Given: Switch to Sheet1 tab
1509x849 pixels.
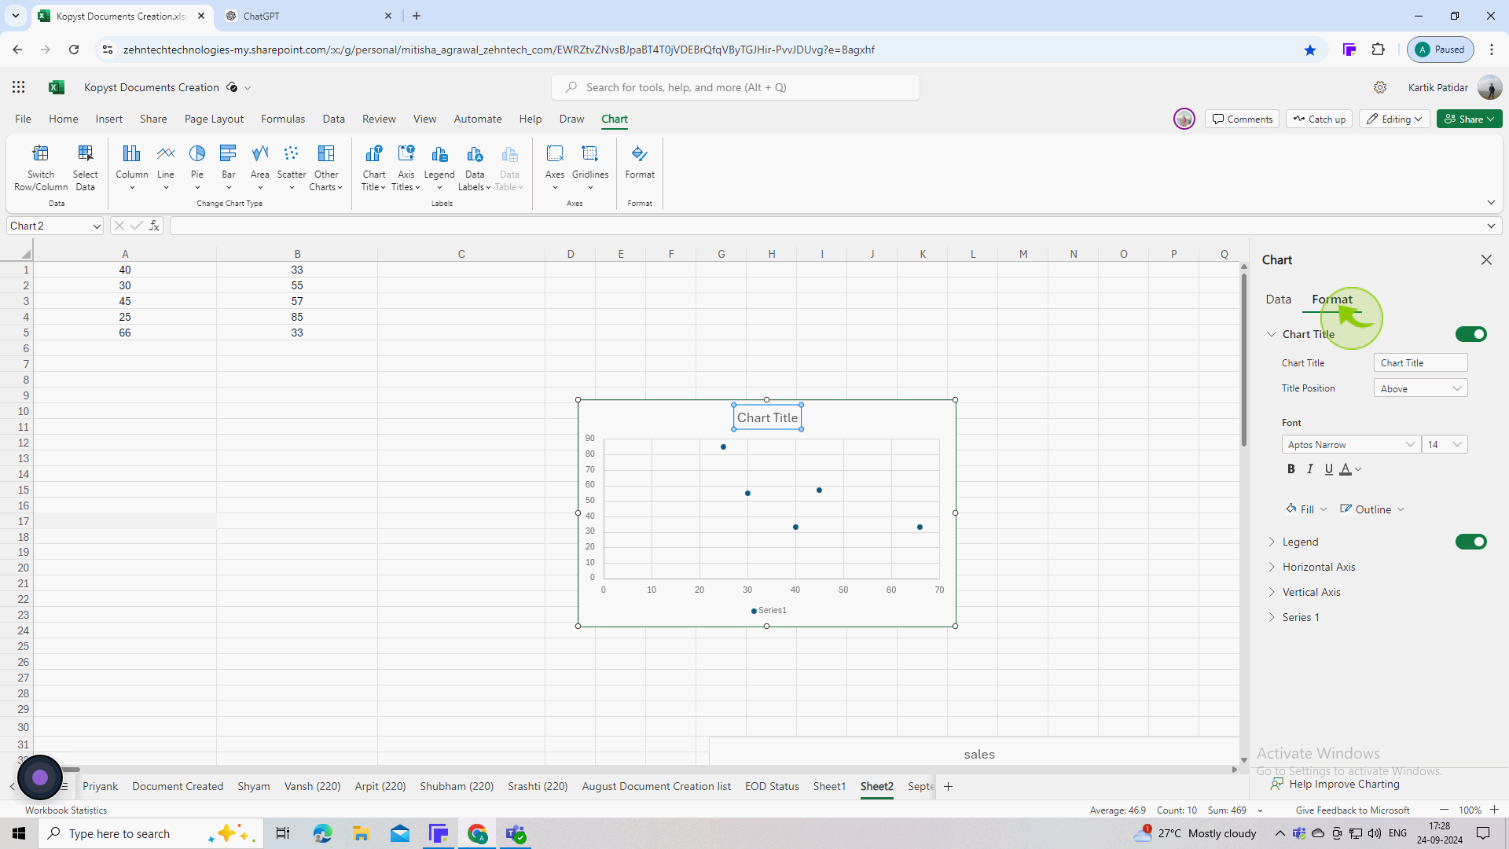Looking at the screenshot, I should coord(829,786).
